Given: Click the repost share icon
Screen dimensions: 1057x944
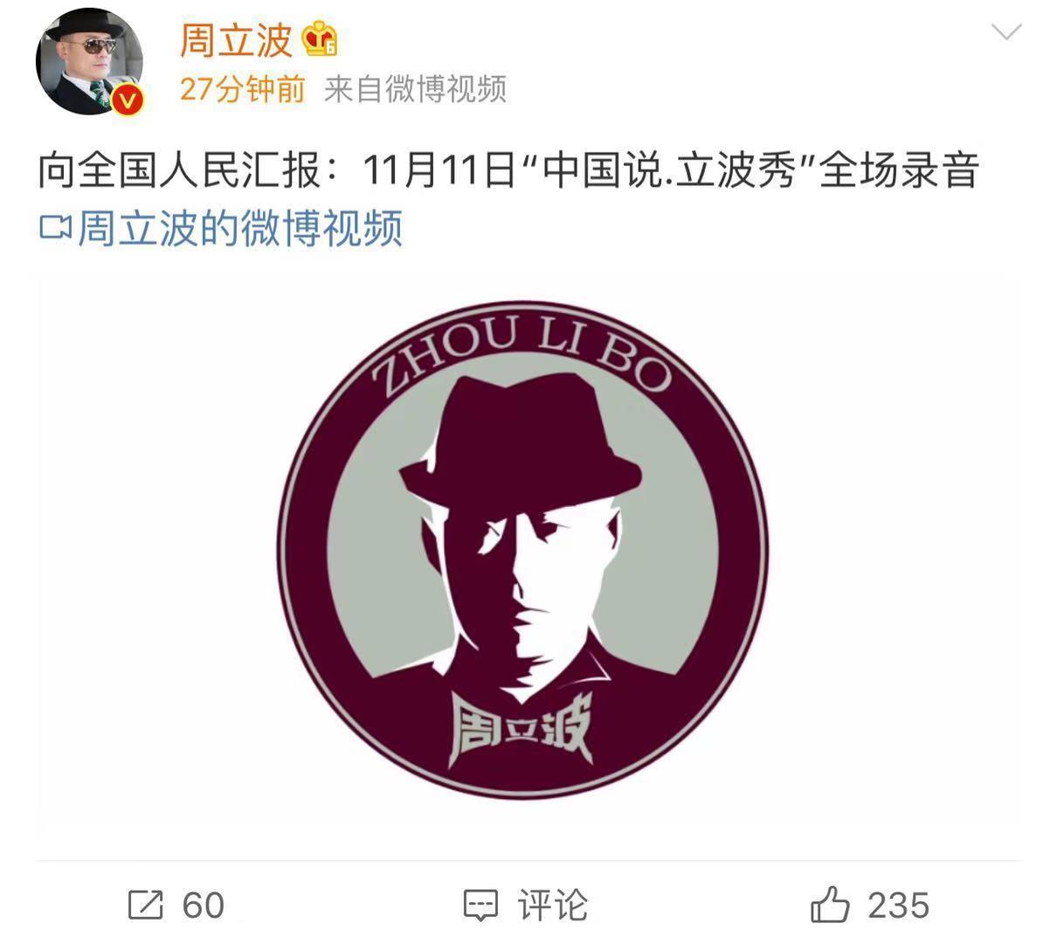Looking at the screenshot, I should (x=145, y=905).
